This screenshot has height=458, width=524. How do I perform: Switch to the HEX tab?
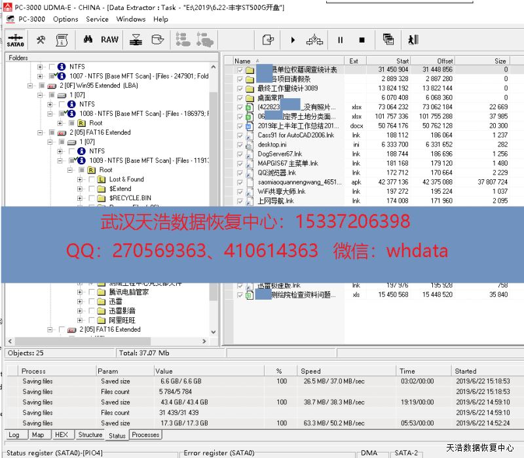(61, 434)
